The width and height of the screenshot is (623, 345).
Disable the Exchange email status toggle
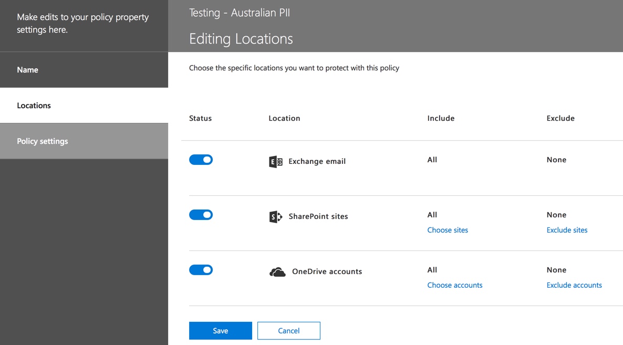click(201, 160)
